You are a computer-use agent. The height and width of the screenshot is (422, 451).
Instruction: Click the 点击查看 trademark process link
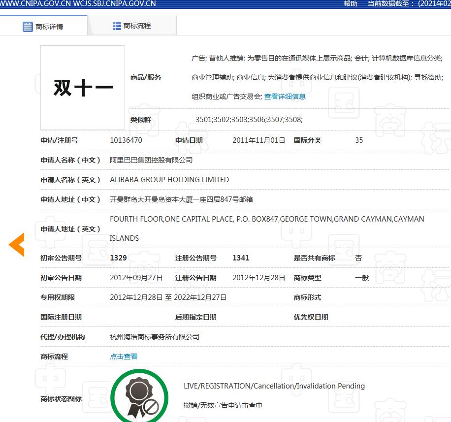pyautogui.click(x=124, y=357)
